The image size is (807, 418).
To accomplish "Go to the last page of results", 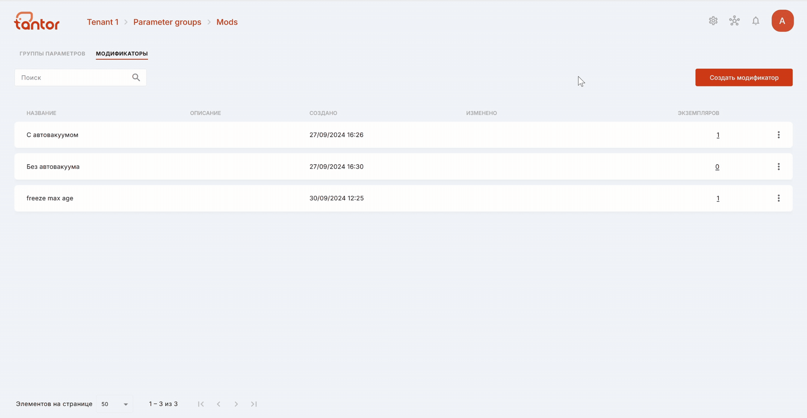I will tap(254, 404).
